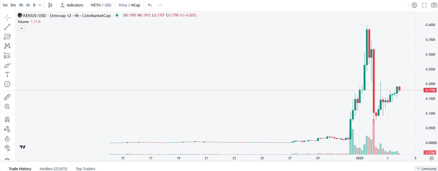This screenshot has width=438, height=171.
Task: Click the volume label 1.11M on axis
Action: pos(429,152)
